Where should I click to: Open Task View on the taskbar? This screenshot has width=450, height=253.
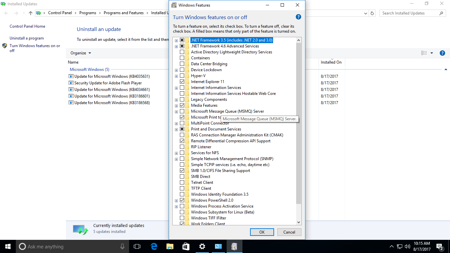(137, 246)
